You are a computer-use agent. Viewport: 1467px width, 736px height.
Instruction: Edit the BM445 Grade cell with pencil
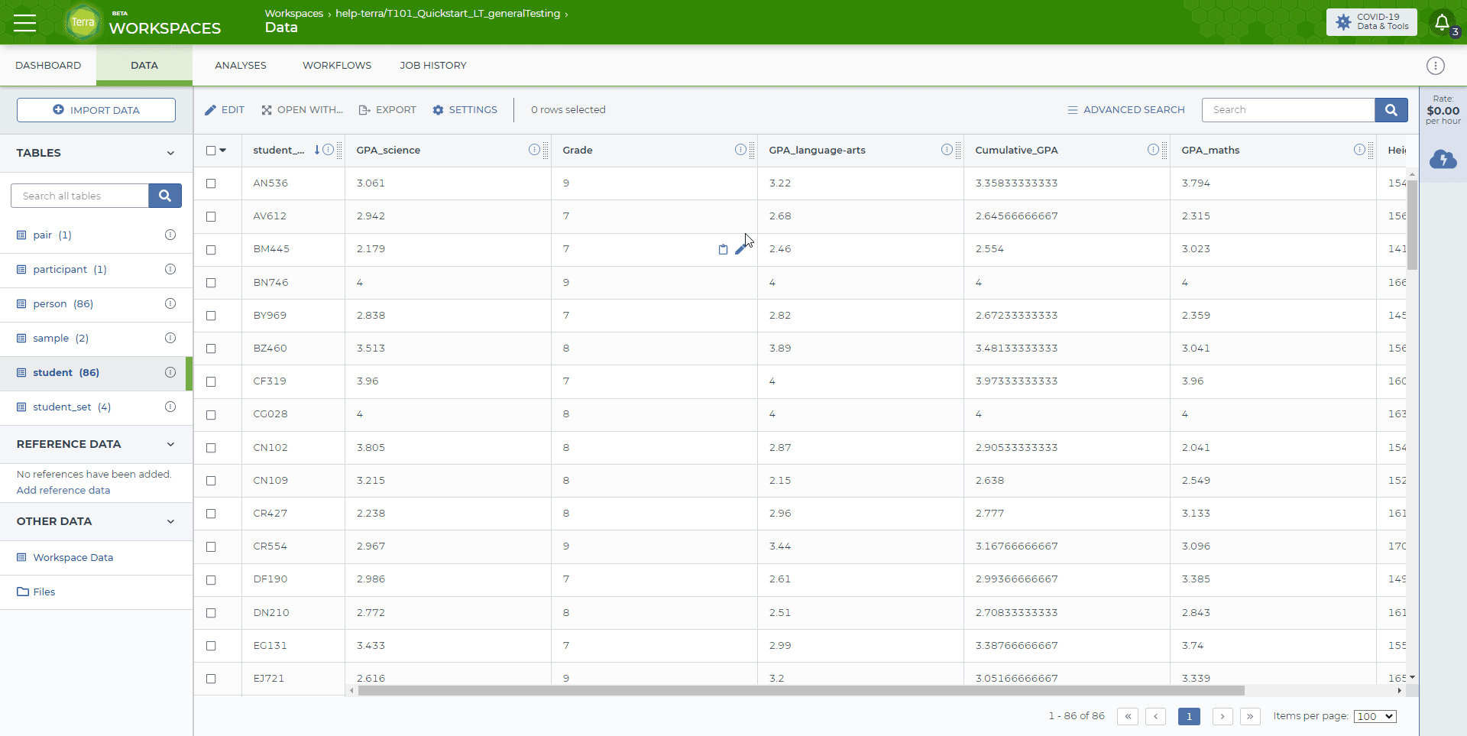(x=740, y=249)
